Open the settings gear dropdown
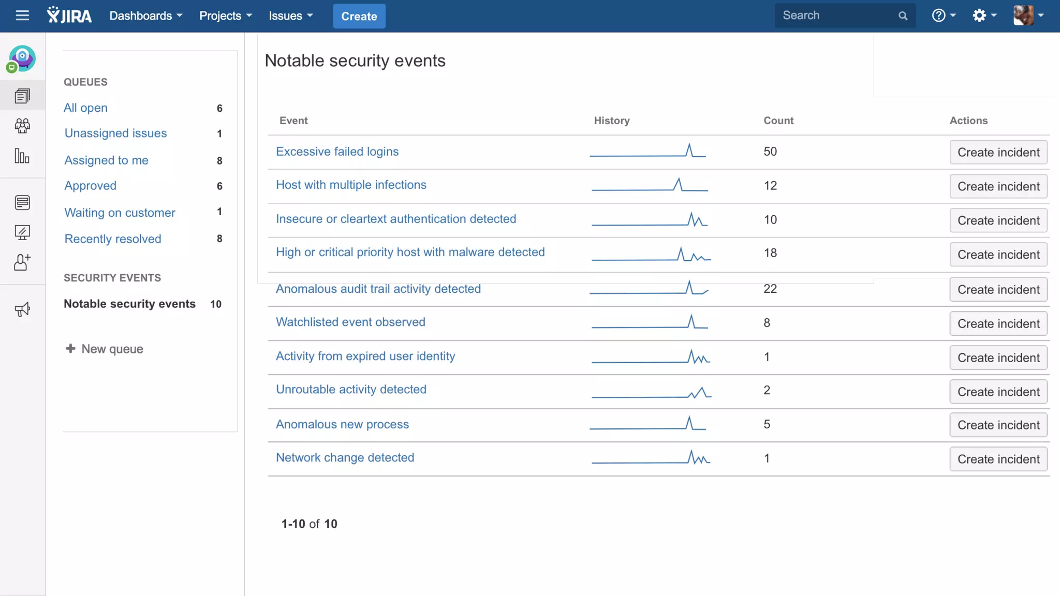The height and width of the screenshot is (596, 1060). 984,16
